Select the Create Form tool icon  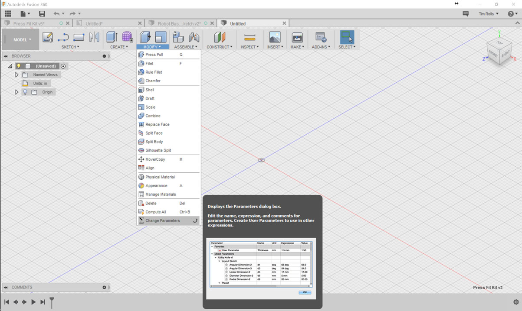127,37
